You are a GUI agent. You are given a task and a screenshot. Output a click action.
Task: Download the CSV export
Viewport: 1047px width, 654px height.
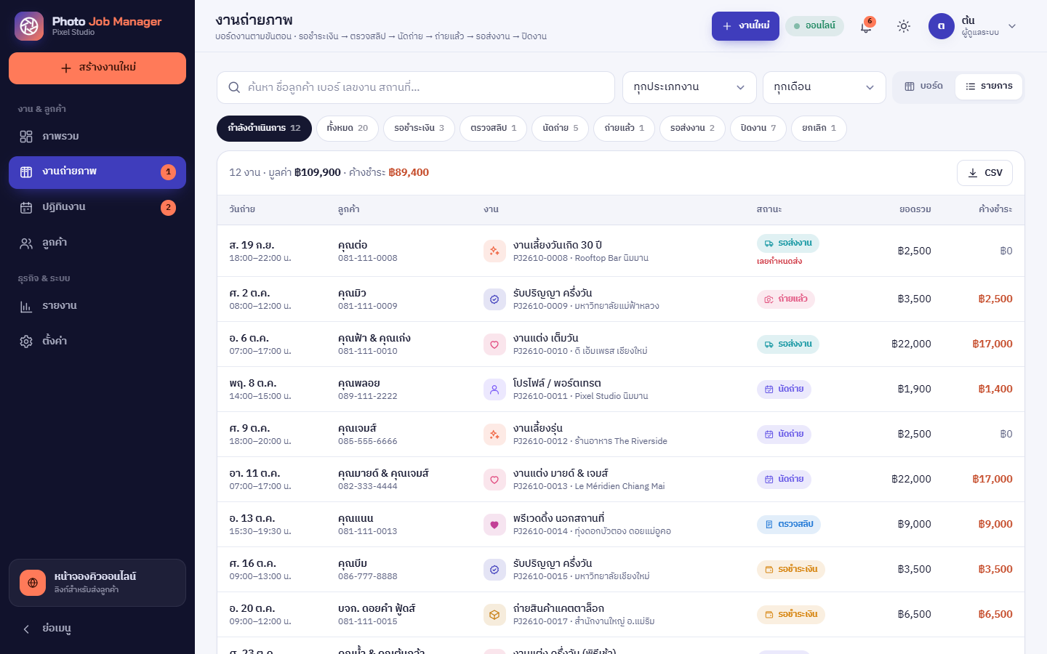(x=984, y=173)
